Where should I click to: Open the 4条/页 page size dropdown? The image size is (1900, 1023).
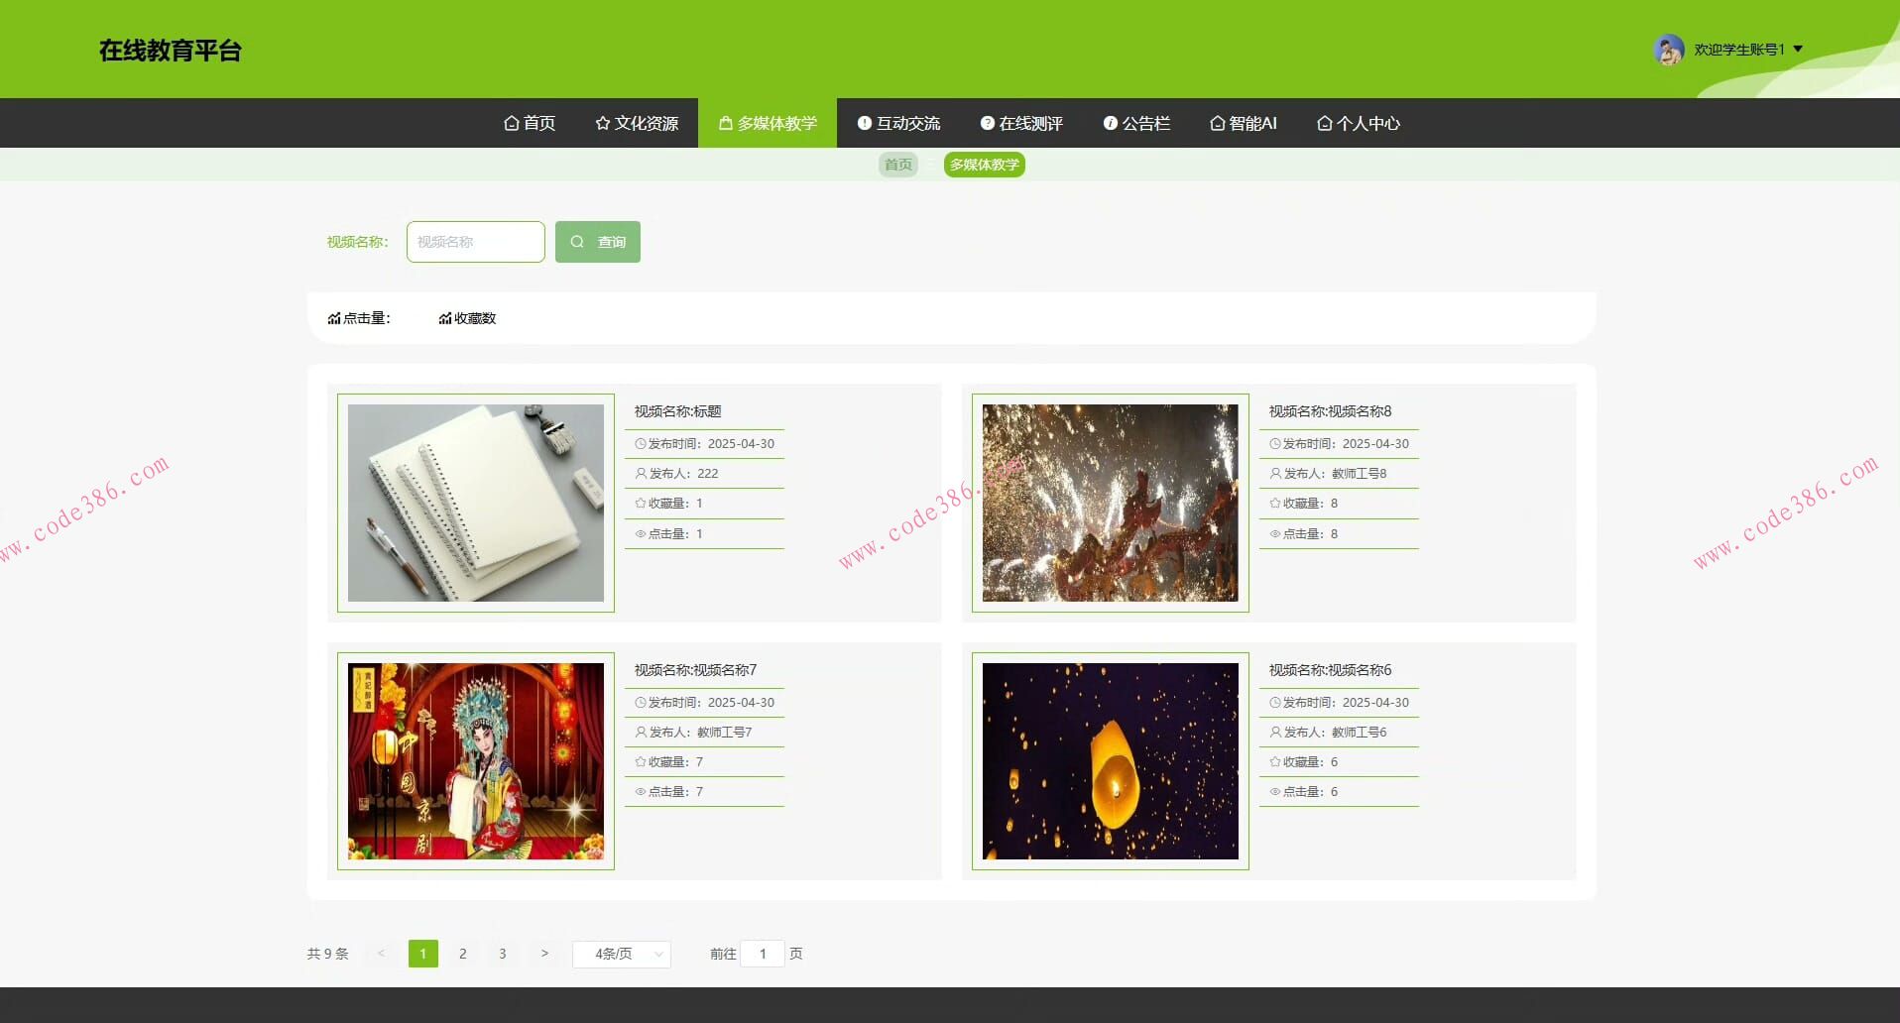tap(622, 954)
